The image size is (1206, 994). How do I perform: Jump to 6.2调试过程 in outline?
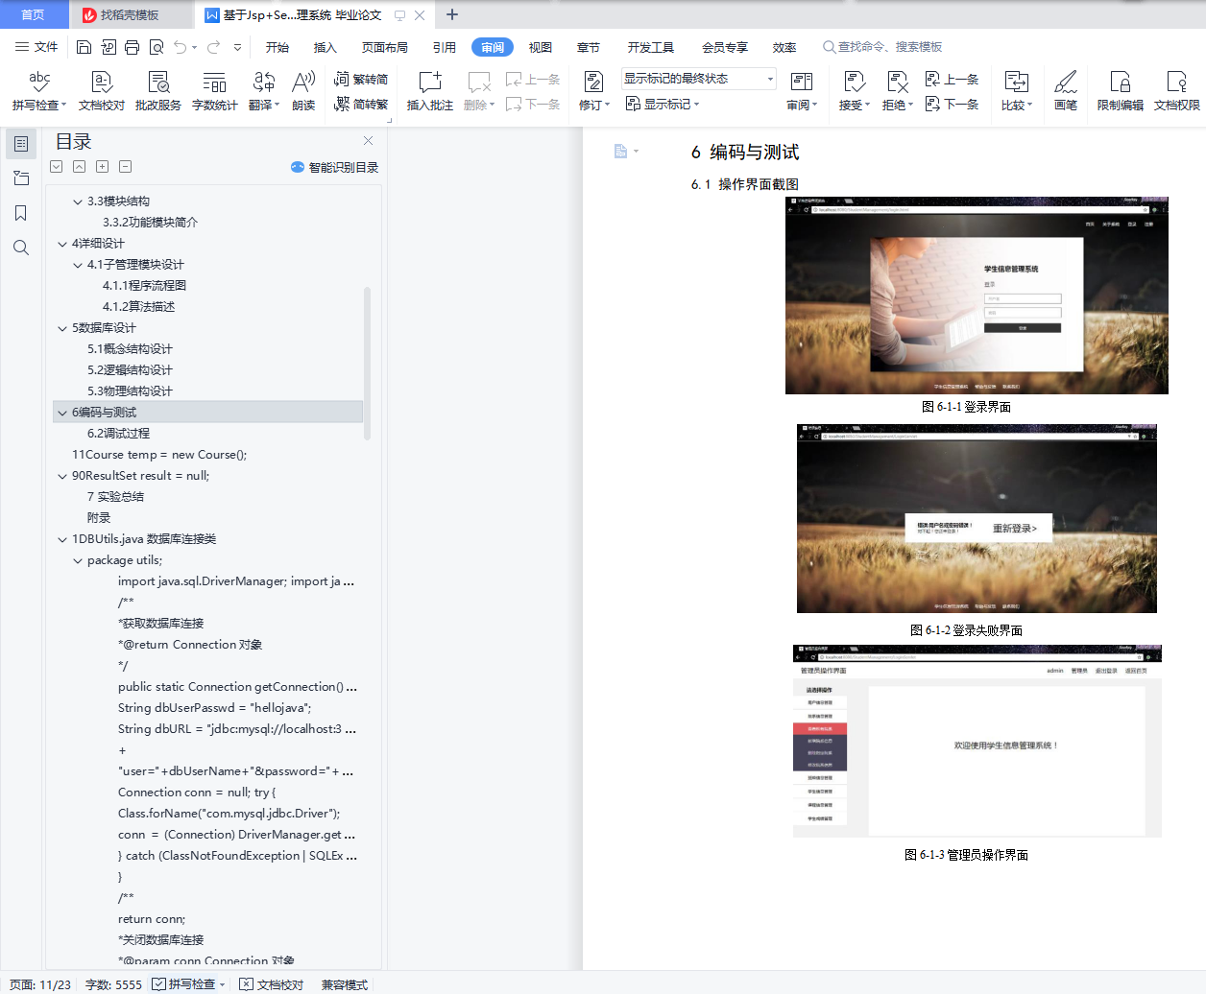click(118, 434)
